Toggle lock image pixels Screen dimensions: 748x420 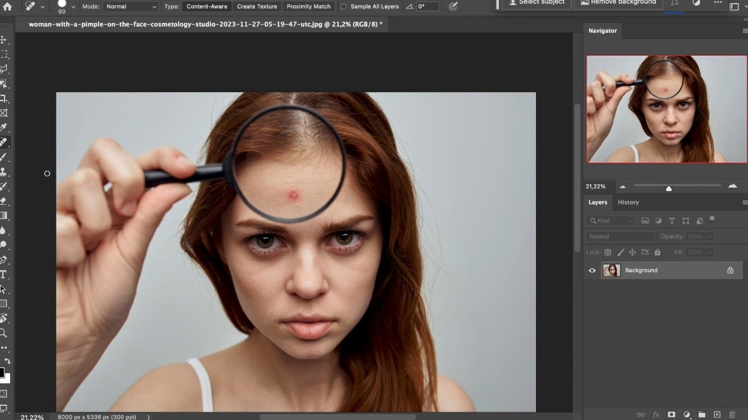pos(620,252)
